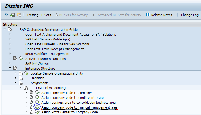This screenshot has width=201, height=115.
Task: Select Assign company code to company text
Action: click(67, 93)
